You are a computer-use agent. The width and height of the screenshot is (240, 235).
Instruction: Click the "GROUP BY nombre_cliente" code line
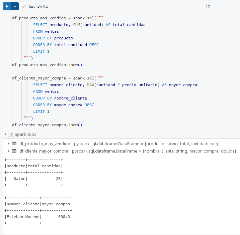[x=60, y=98]
